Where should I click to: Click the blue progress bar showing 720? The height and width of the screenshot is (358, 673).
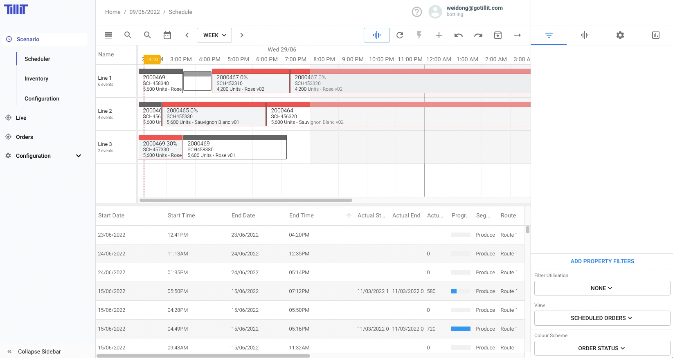461,329
